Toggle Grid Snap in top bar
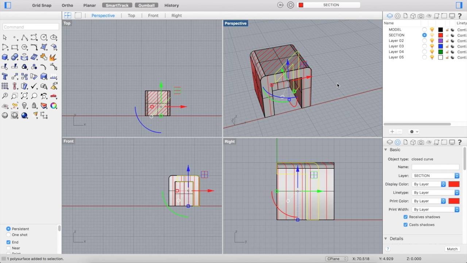 pos(42,5)
